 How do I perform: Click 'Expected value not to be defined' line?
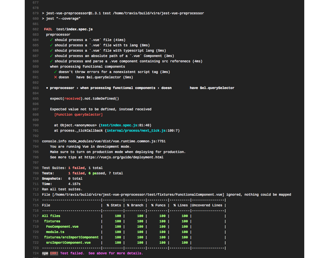tap(101, 109)
